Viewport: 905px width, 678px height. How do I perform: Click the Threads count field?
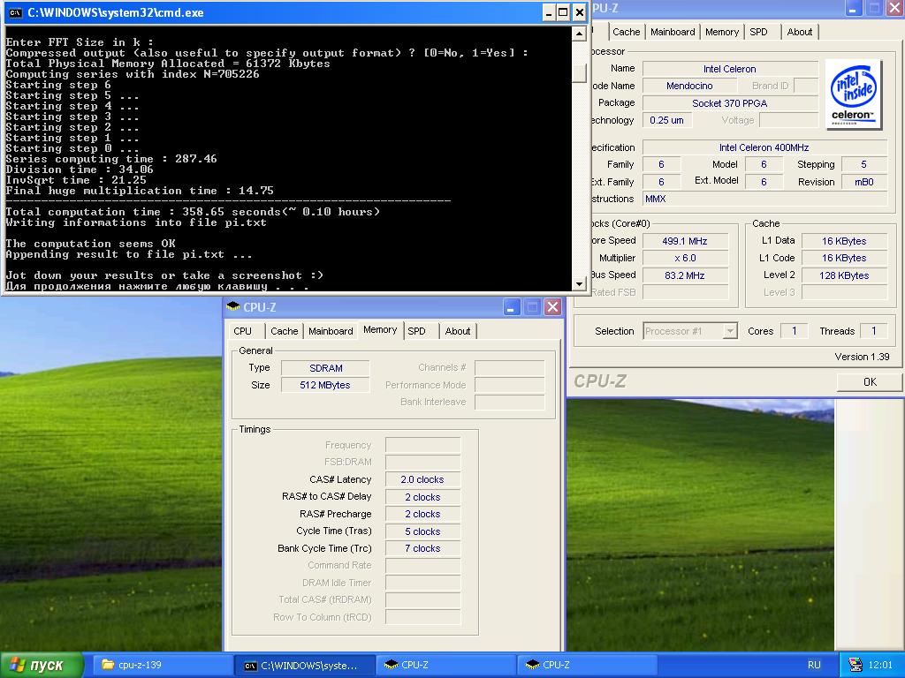[874, 331]
